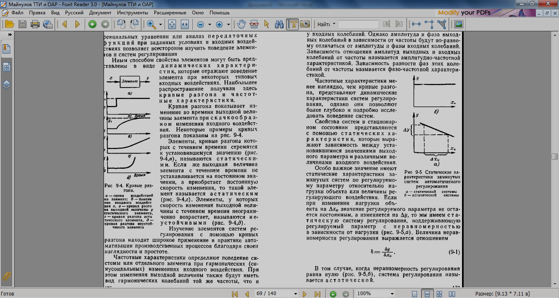
Task: Expand the navigation panel double-arrow
Action: click(9, 35)
